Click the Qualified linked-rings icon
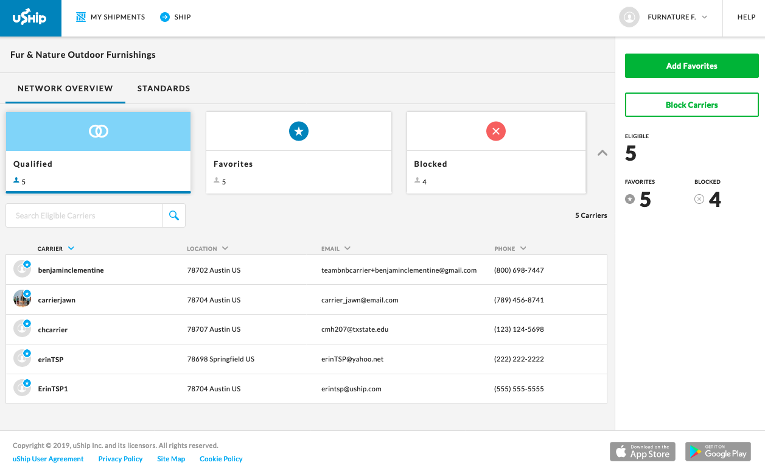765x468 pixels. [98, 131]
